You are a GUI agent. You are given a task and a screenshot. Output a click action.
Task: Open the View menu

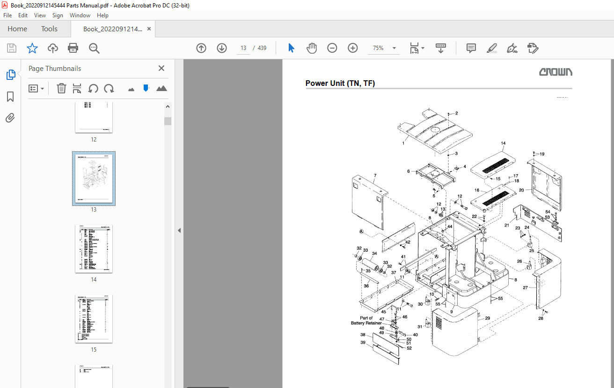[x=40, y=15]
